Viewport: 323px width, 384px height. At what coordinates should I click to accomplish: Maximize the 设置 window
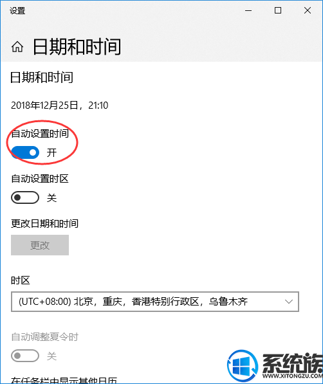point(278,10)
